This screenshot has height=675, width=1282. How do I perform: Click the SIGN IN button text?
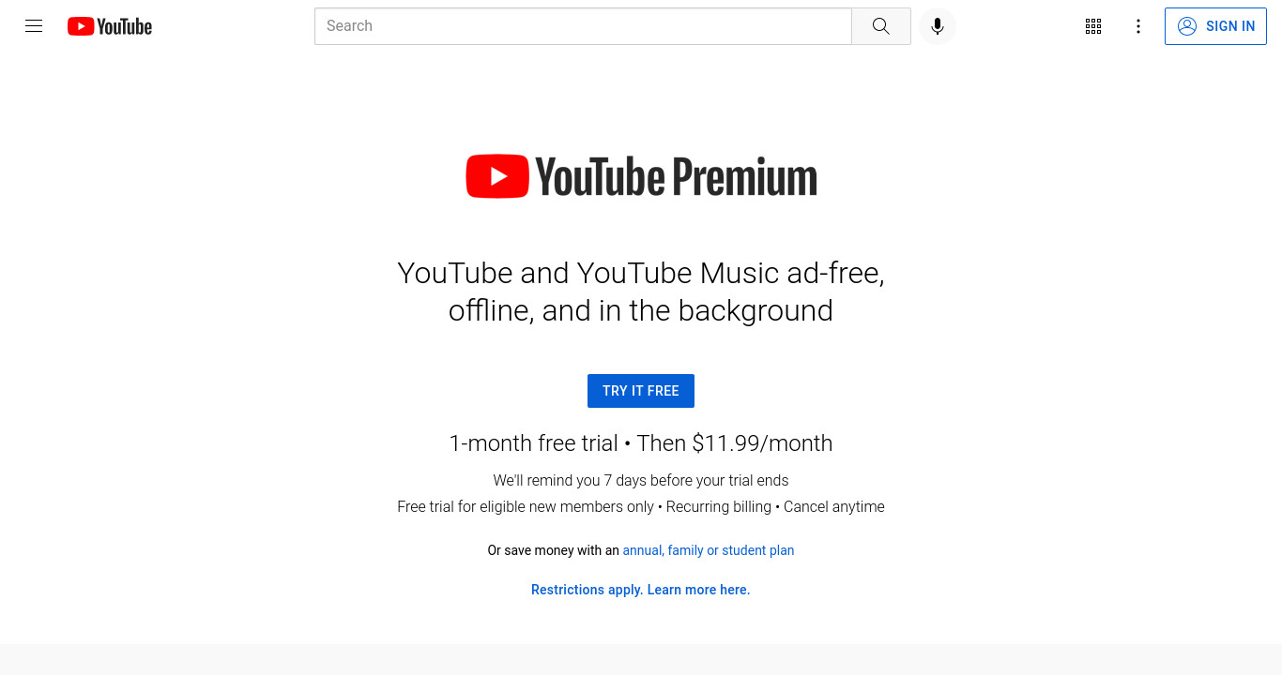1230,26
